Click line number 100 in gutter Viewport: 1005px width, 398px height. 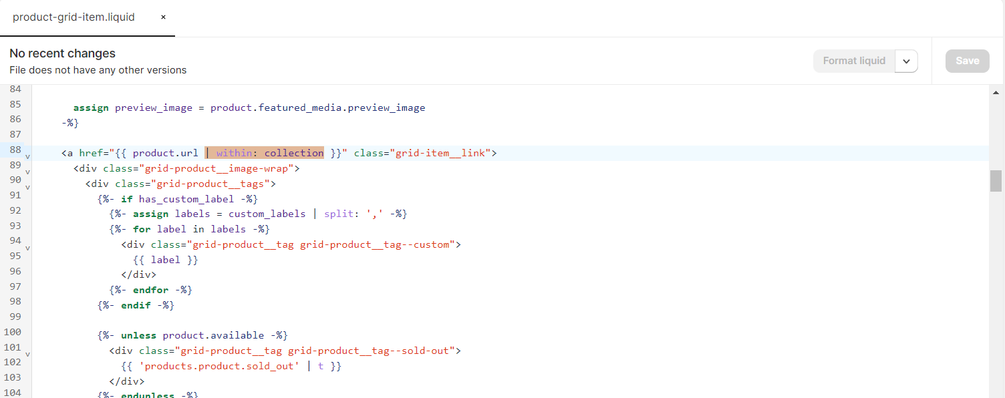pos(13,332)
